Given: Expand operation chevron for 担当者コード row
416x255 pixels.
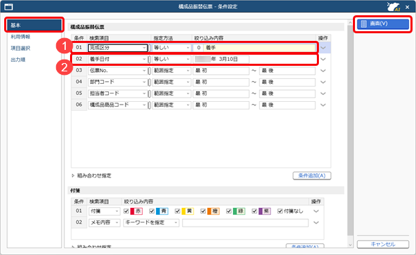Looking at the screenshot, I should click(323, 94).
